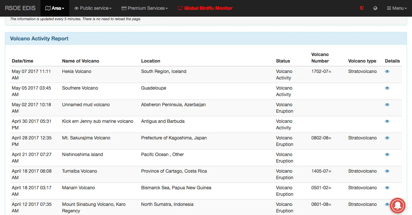Open the Public service dropdown
The height and width of the screenshot is (215, 412).
coord(93,8)
